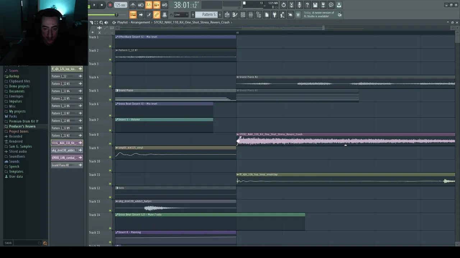Toggle the 3.2.1 countdown before recording
Image resolution: width=460 pixels, height=258 pixels.
click(148, 5)
